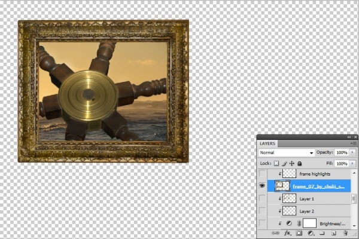Open the Layers panel options menu
Viewport: 359px width, 239px height.
353,143
